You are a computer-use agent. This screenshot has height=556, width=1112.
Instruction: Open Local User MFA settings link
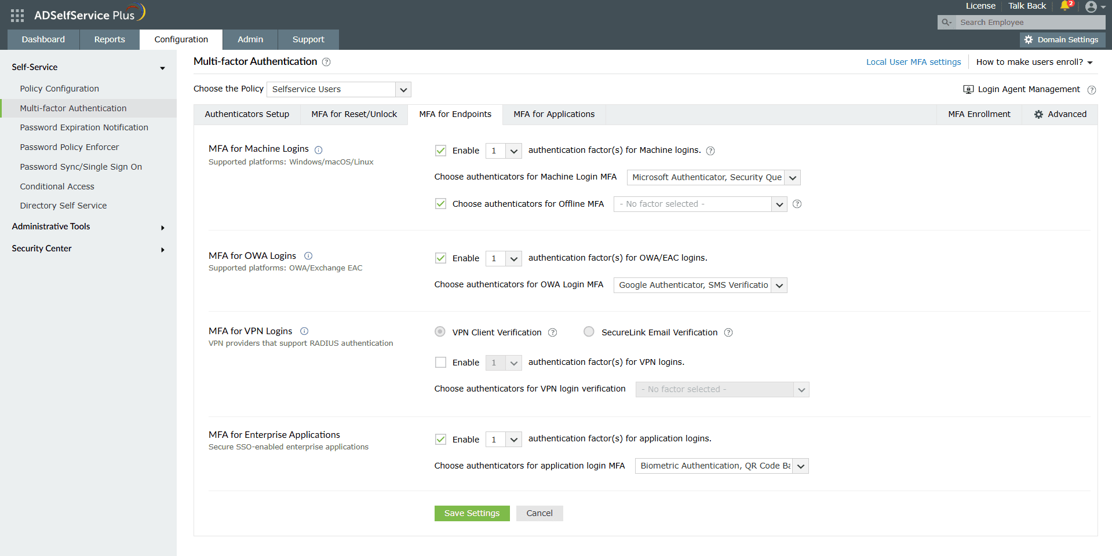click(913, 62)
